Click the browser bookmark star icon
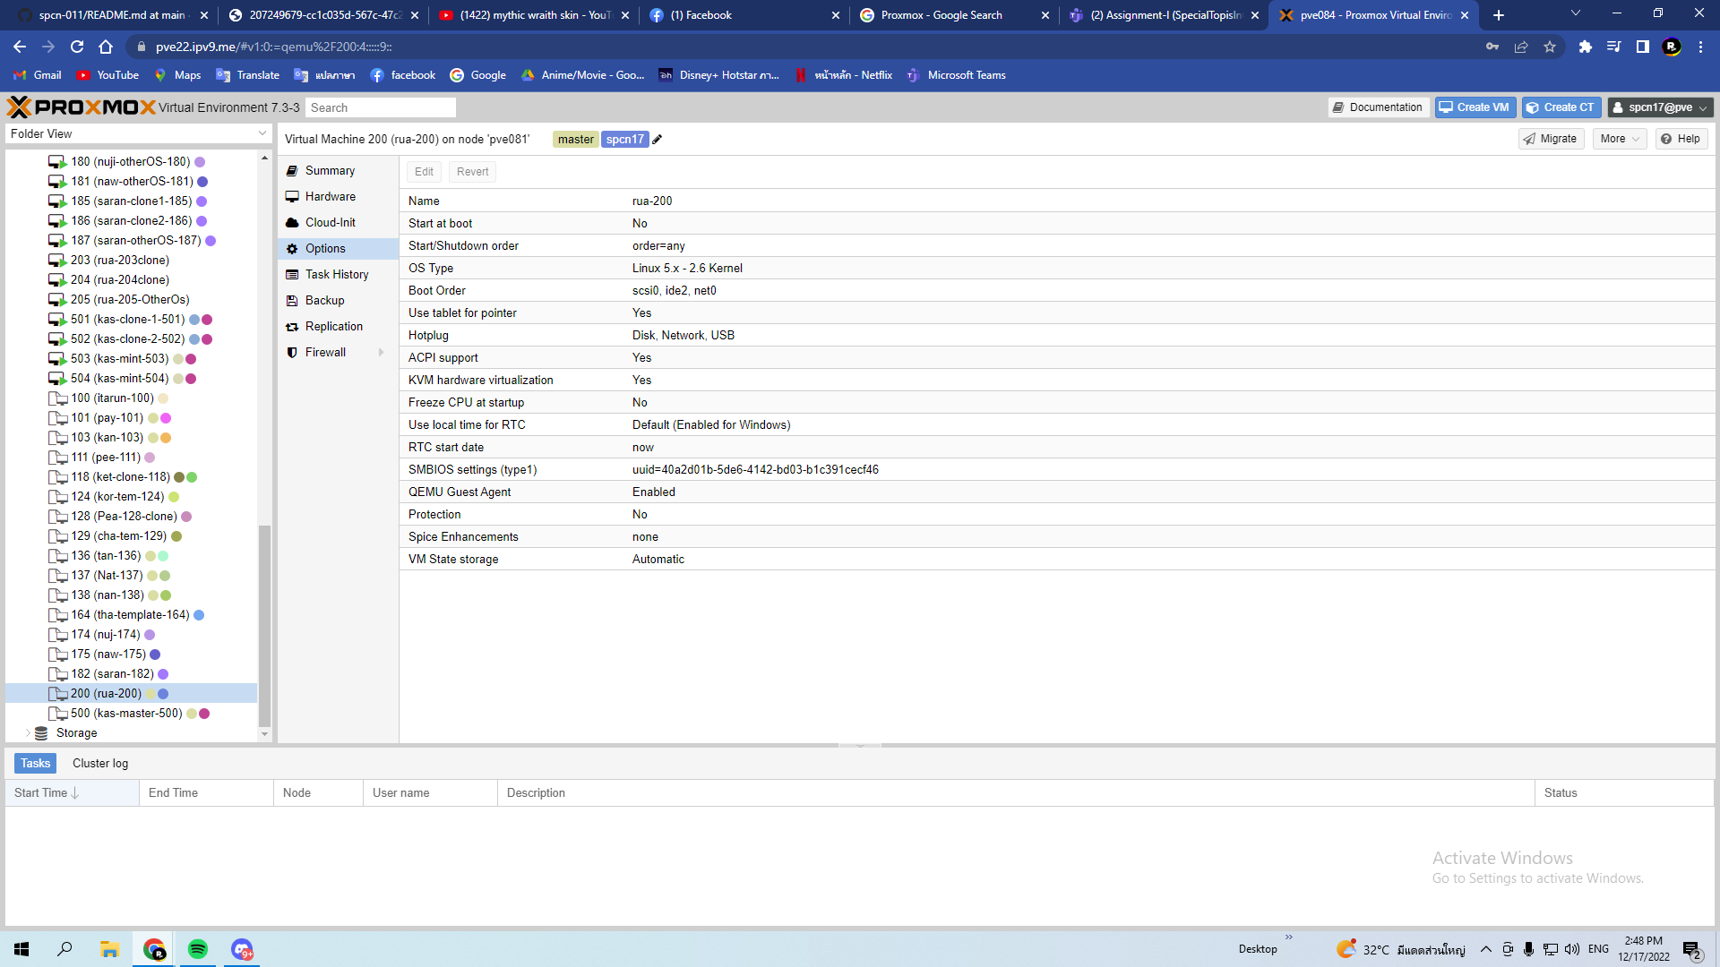The image size is (1720, 967). pyautogui.click(x=1550, y=47)
